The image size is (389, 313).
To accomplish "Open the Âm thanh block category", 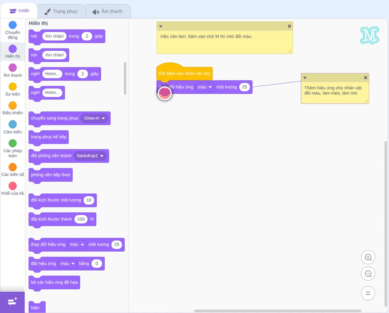I will point(13,71).
